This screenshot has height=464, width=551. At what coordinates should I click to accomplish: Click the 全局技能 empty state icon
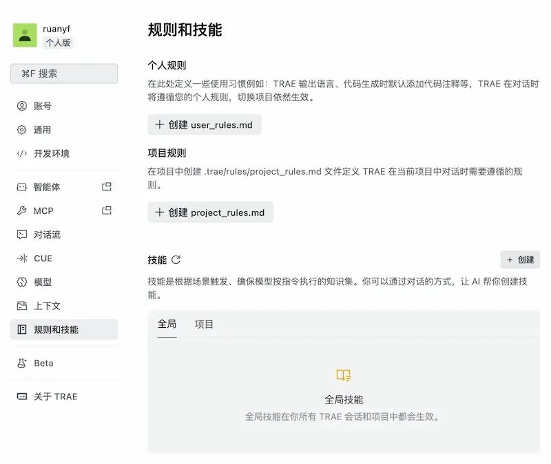(x=343, y=375)
